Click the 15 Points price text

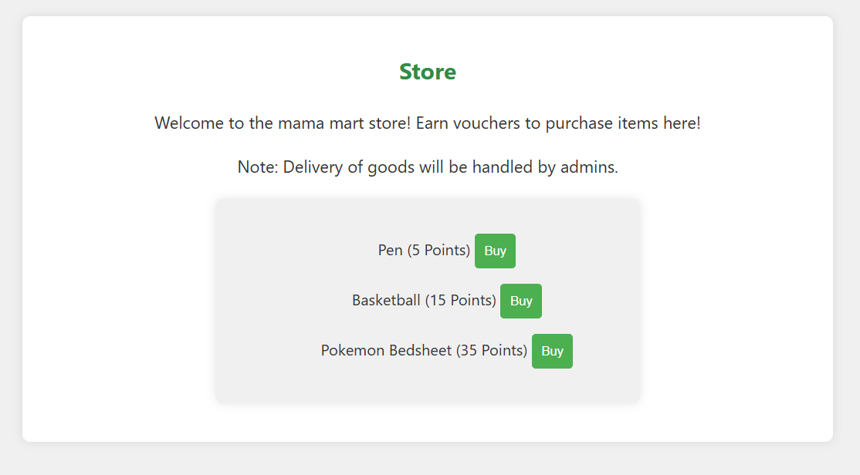click(459, 300)
